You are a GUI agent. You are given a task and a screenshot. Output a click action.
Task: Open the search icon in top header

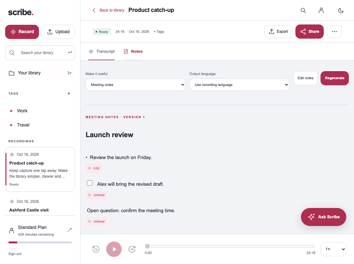pyautogui.click(x=303, y=10)
